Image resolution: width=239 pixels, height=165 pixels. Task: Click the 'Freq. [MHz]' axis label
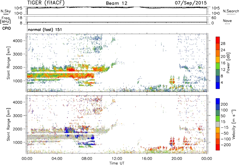pyautogui.click(x=5, y=20)
